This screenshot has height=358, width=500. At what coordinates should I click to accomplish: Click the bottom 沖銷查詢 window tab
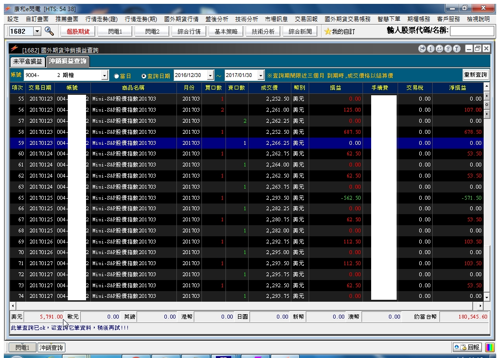click(x=51, y=347)
